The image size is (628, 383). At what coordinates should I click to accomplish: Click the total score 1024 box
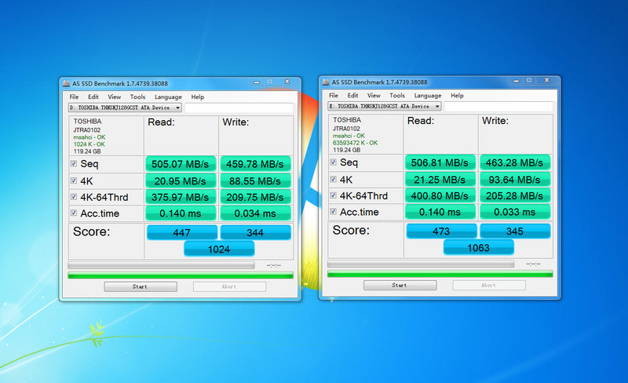click(219, 249)
